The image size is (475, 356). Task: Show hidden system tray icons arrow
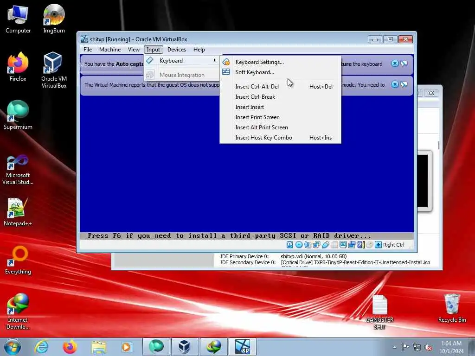[x=394, y=347]
